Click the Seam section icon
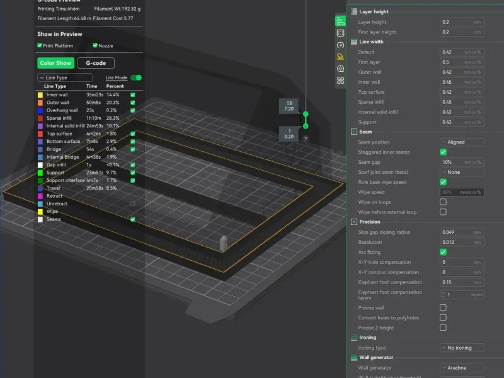This screenshot has width=504, height=378. 354,132
